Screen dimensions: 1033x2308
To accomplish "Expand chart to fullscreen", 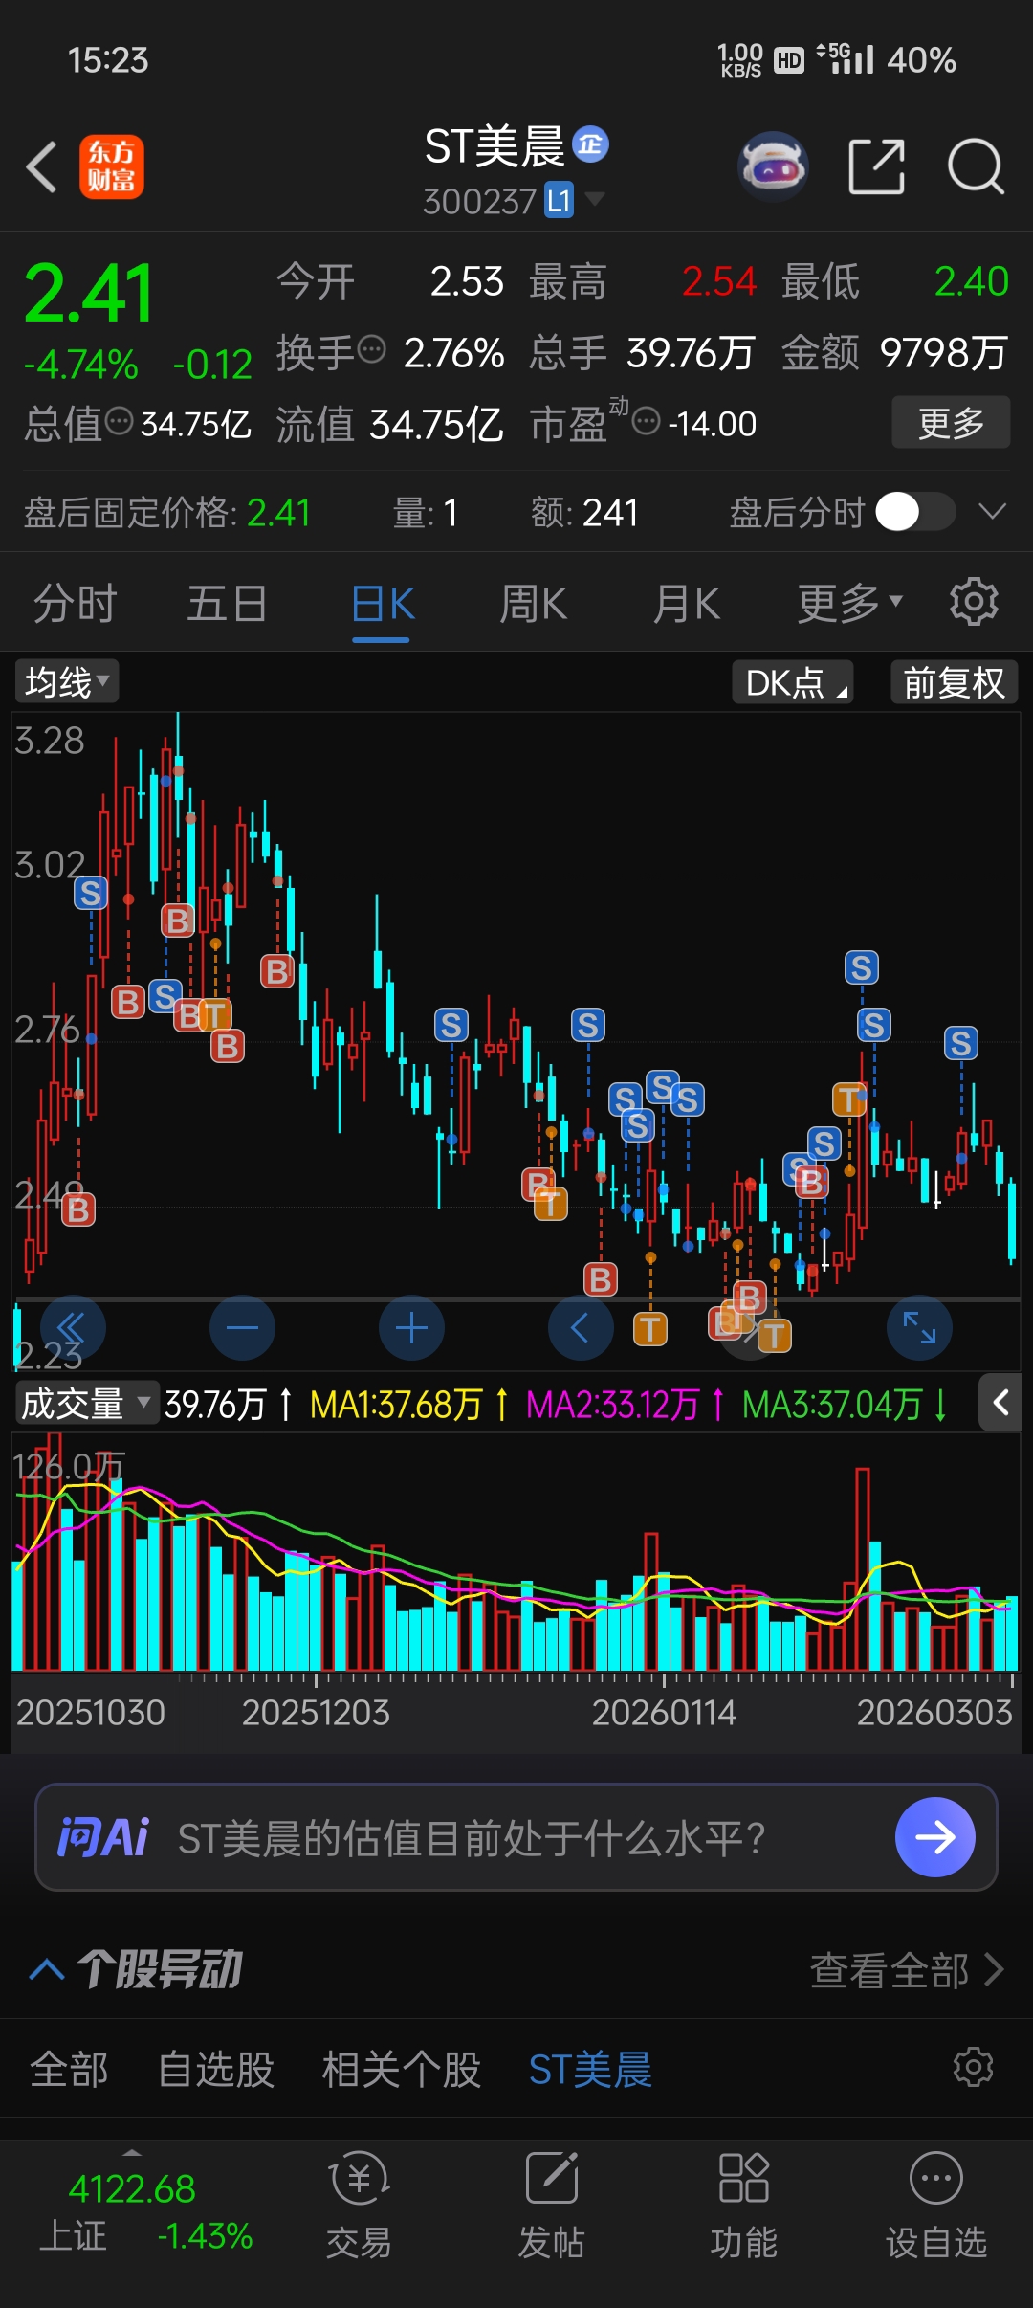I will click(x=919, y=1328).
